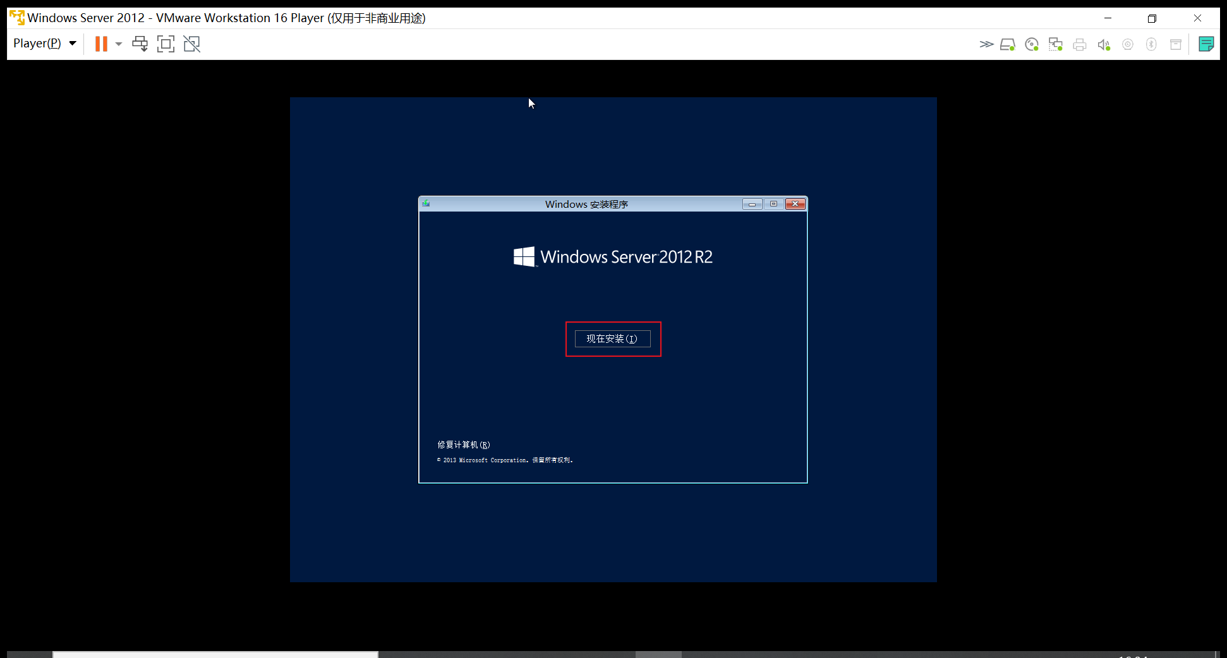1227x658 pixels.
Task: Click the 修复计算机(R) repair computer link
Action: pyautogui.click(x=464, y=445)
